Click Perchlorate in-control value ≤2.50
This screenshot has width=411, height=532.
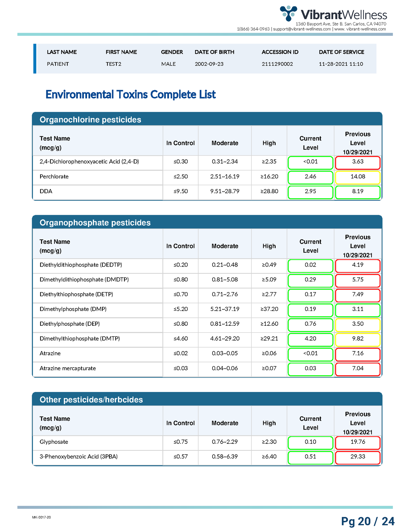point(181,176)
